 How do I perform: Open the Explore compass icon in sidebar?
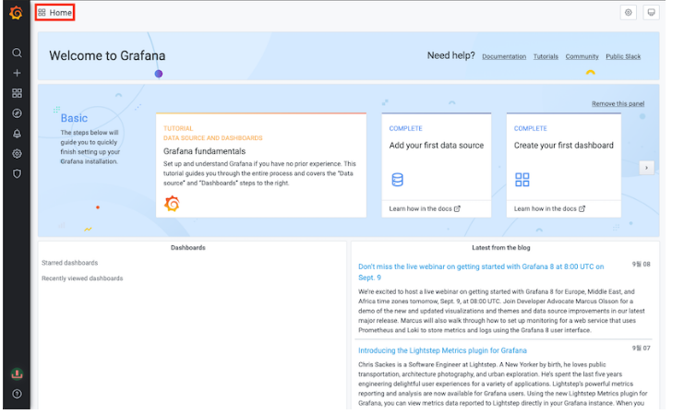click(x=17, y=113)
